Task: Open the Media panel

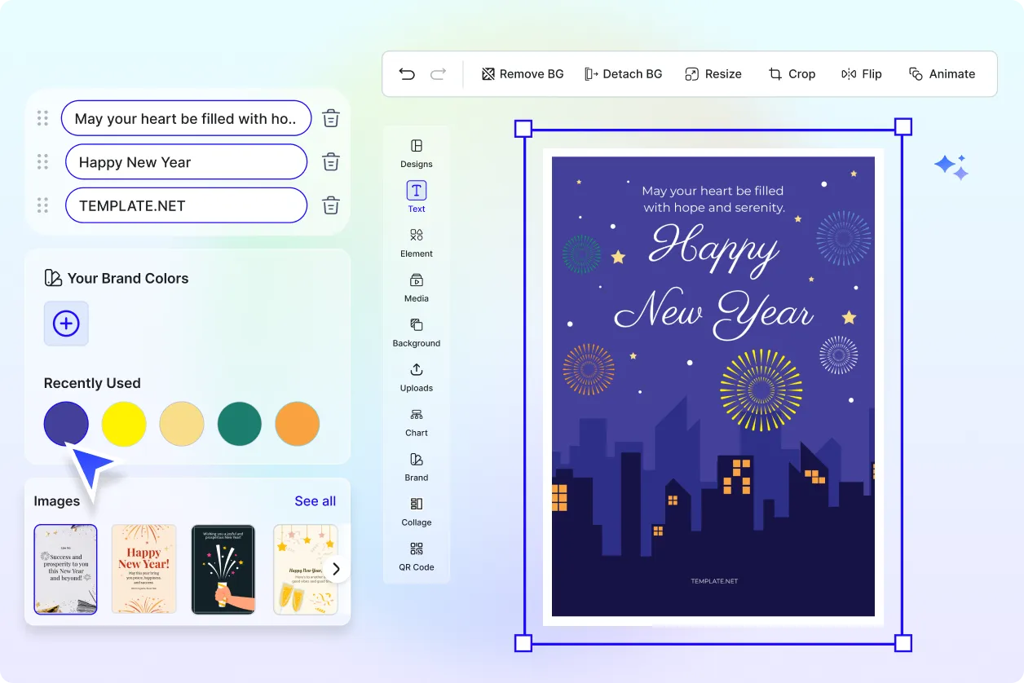Action: (x=416, y=287)
